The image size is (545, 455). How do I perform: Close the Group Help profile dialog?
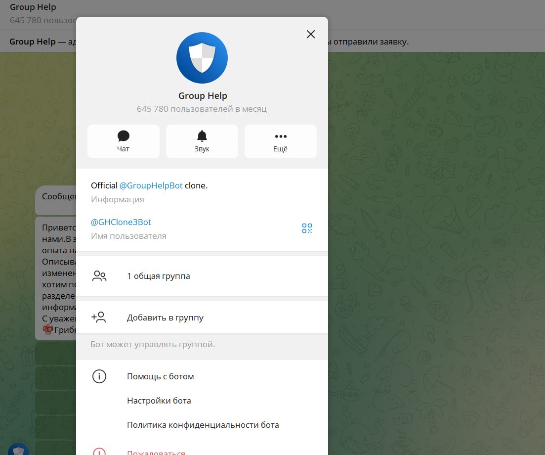pyautogui.click(x=311, y=34)
